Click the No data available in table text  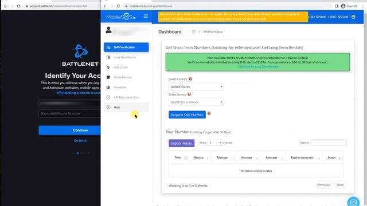256,171
